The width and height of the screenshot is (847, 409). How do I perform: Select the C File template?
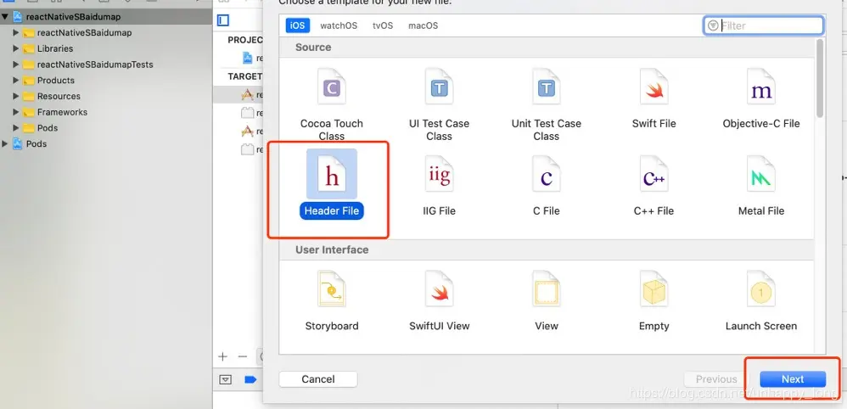point(546,187)
